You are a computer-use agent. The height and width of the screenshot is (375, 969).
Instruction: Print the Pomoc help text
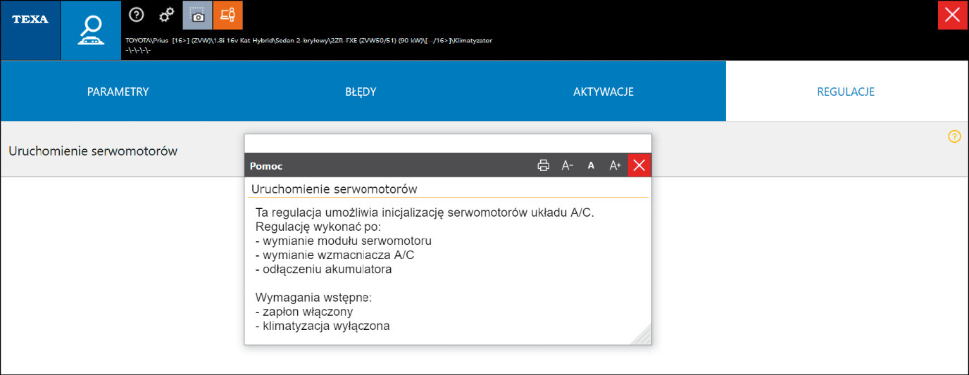543,165
